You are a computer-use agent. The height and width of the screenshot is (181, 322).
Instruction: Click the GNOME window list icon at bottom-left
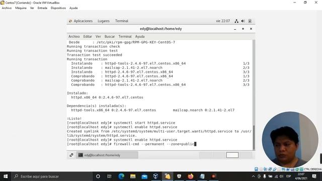coord(71,155)
